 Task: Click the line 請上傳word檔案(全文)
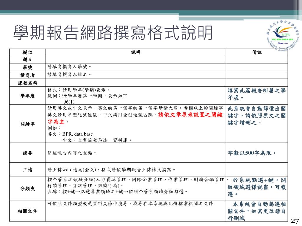coord(111,169)
